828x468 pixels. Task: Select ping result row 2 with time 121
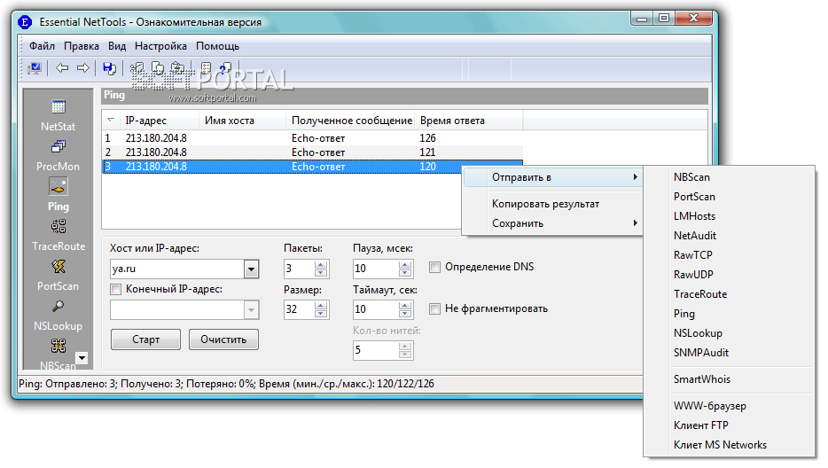click(x=312, y=152)
